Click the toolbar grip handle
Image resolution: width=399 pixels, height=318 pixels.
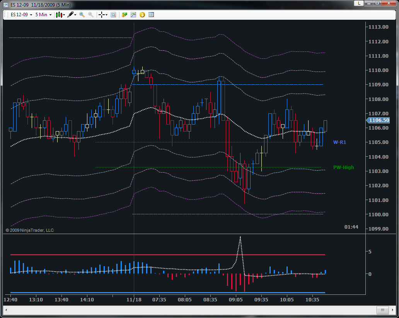[x=5, y=15]
